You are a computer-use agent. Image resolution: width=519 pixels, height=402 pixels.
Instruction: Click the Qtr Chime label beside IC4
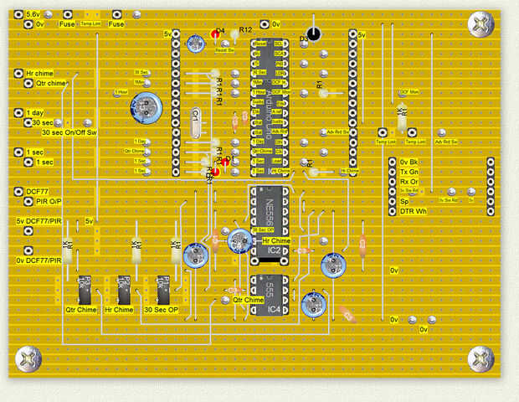[x=249, y=300]
